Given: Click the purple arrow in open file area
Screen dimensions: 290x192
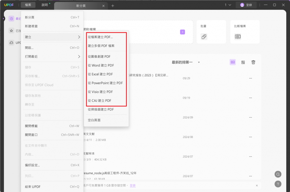Looking at the screenshot, I should [x=183, y=32].
